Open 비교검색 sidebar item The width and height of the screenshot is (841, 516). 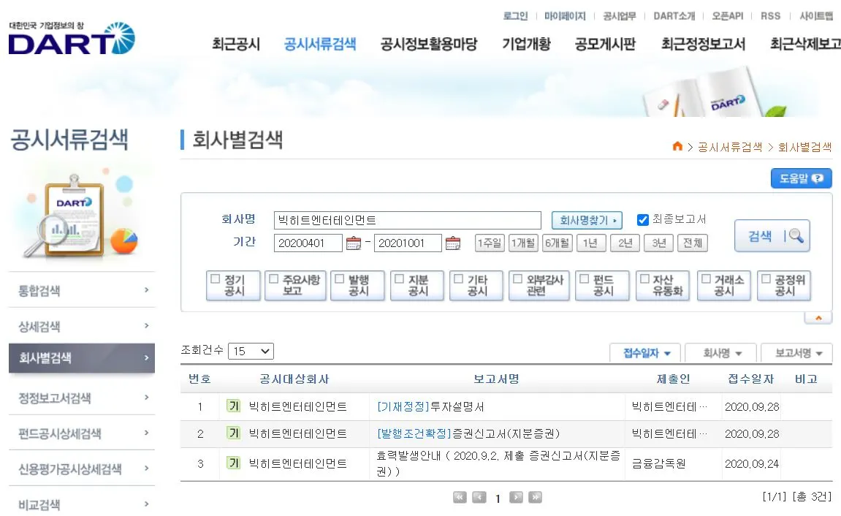click(x=82, y=504)
